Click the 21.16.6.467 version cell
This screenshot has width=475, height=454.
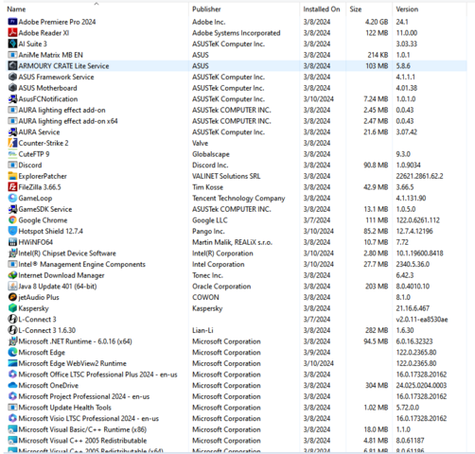[x=413, y=308]
